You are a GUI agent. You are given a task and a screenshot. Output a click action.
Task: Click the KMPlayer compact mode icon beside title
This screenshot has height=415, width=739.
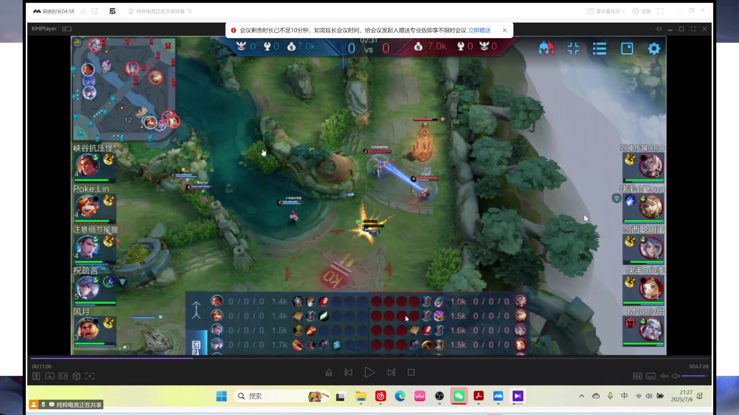67,29
